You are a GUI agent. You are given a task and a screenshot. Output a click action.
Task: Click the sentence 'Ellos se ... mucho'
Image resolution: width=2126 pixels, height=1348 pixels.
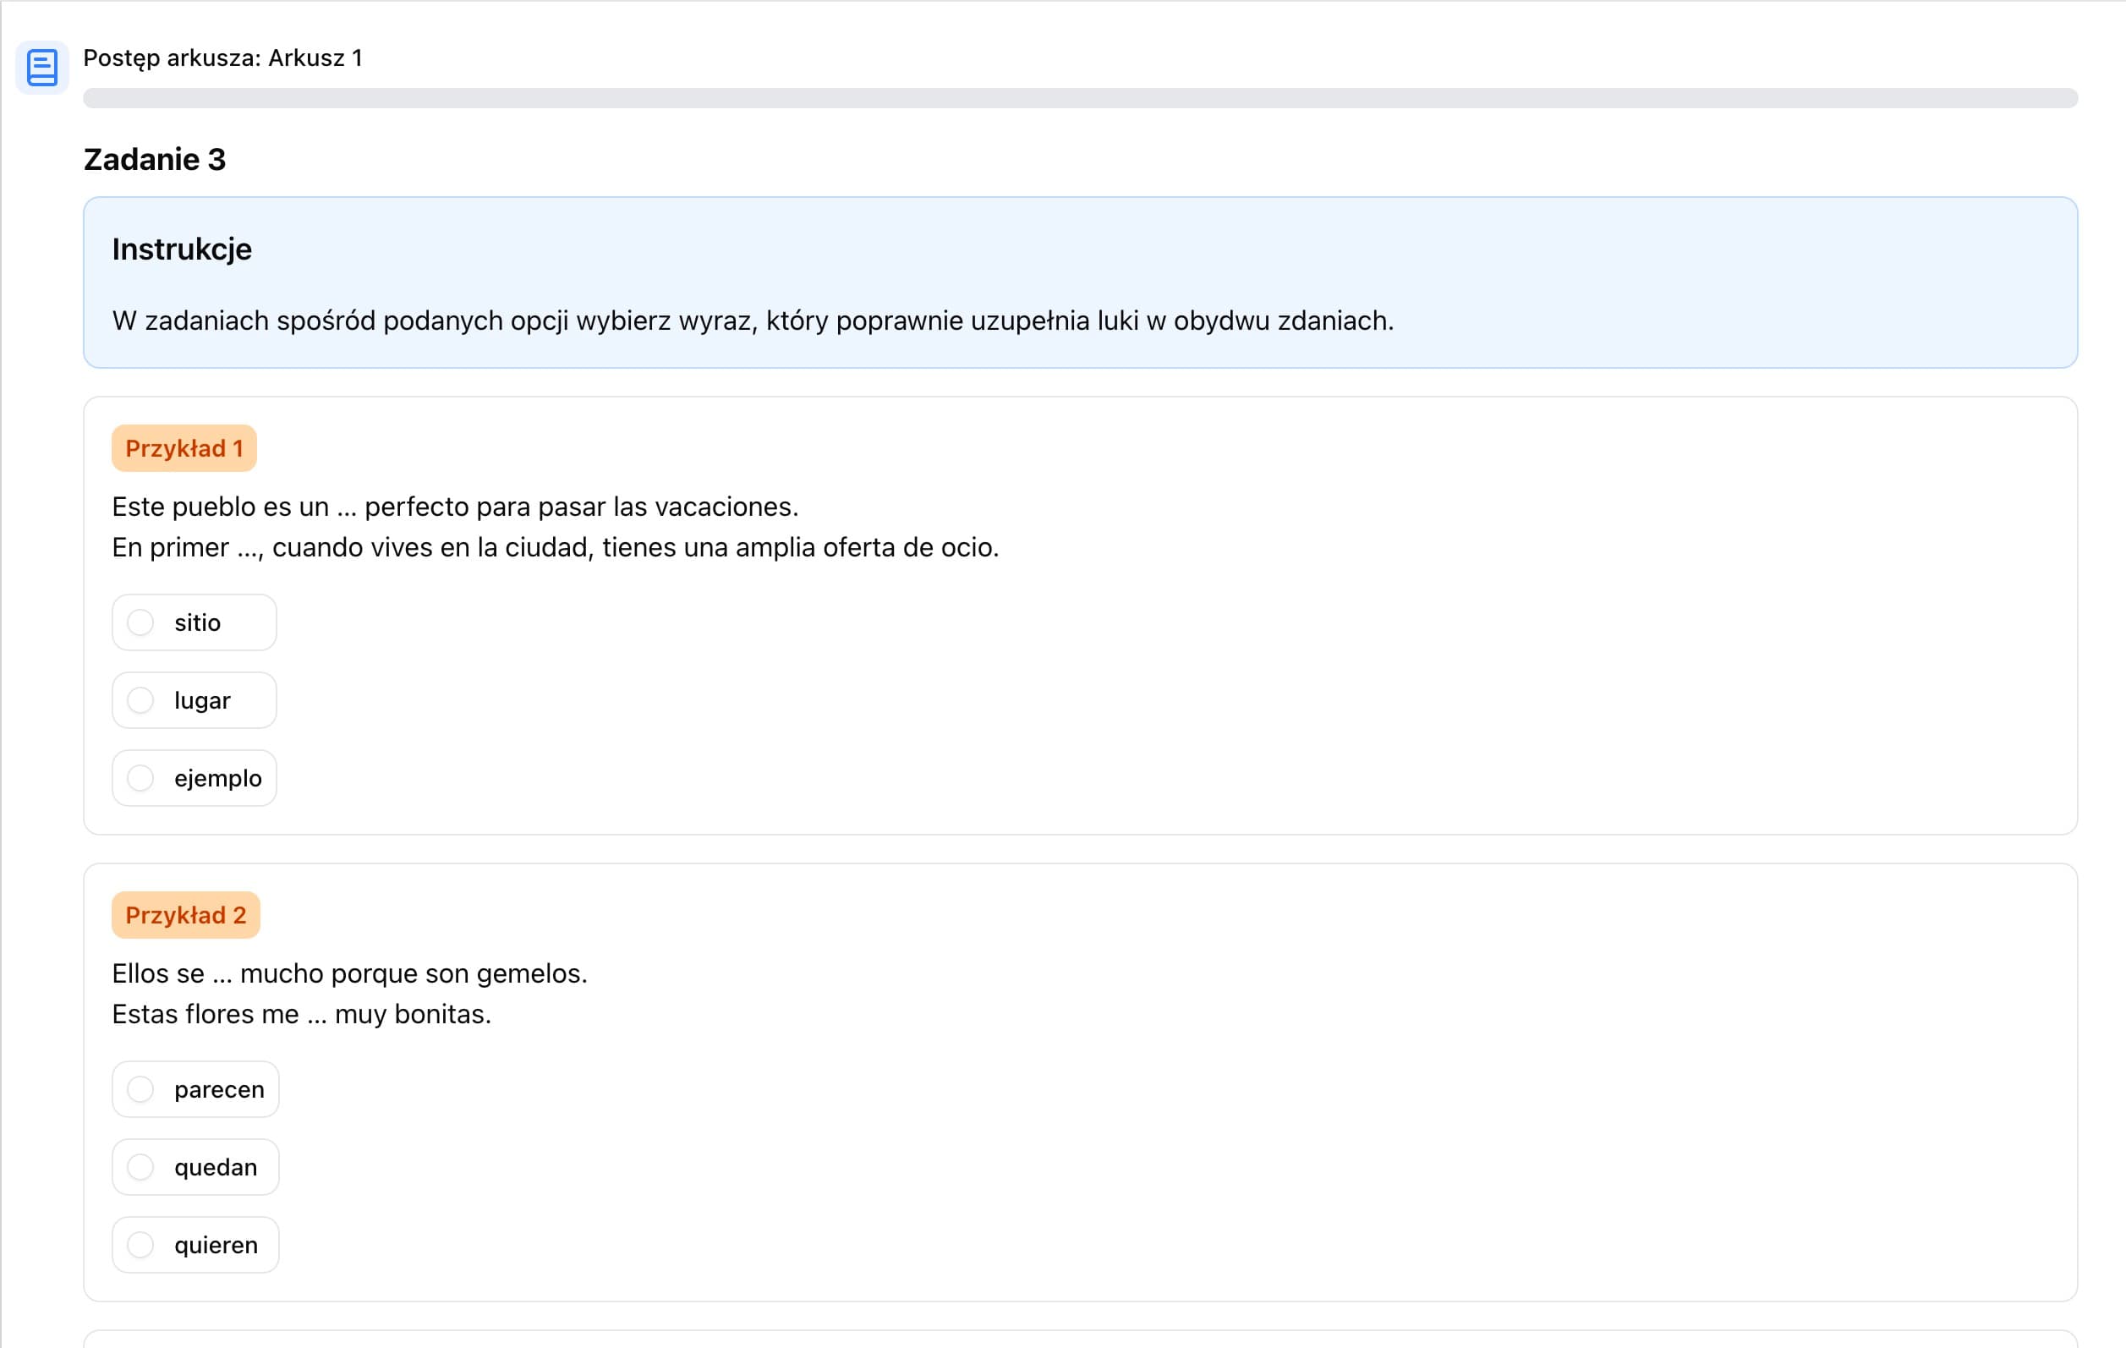point(348,973)
